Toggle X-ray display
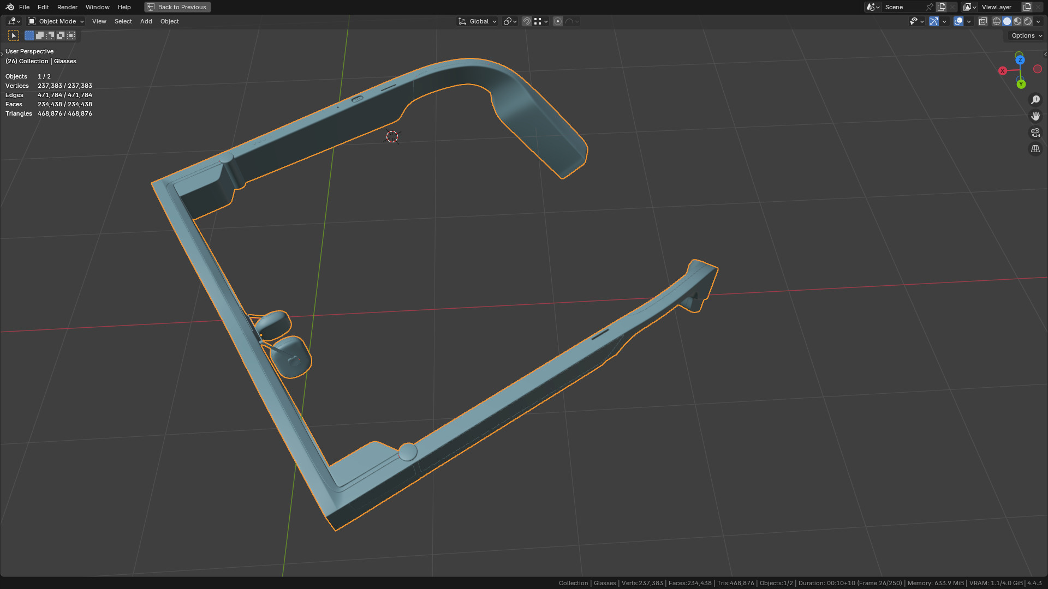Image resolution: width=1048 pixels, height=589 pixels. 982,21
